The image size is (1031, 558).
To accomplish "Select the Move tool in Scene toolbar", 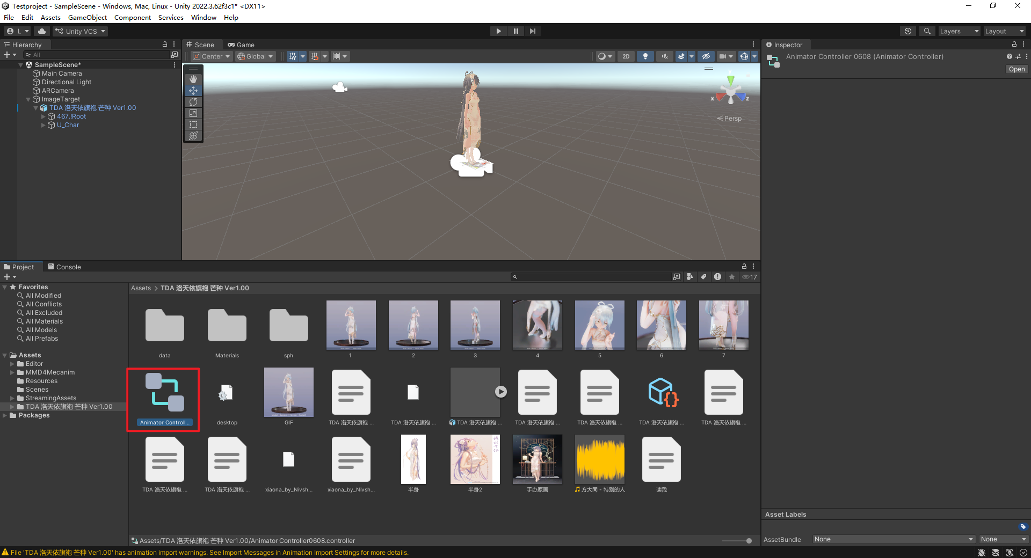I will pyautogui.click(x=193, y=91).
